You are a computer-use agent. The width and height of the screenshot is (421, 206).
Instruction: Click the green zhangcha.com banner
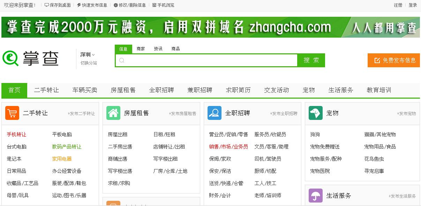click(x=211, y=27)
